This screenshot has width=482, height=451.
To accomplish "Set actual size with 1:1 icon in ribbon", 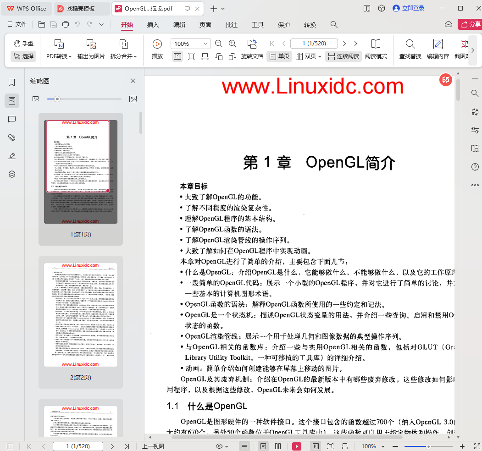I will click(x=177, y=56).
